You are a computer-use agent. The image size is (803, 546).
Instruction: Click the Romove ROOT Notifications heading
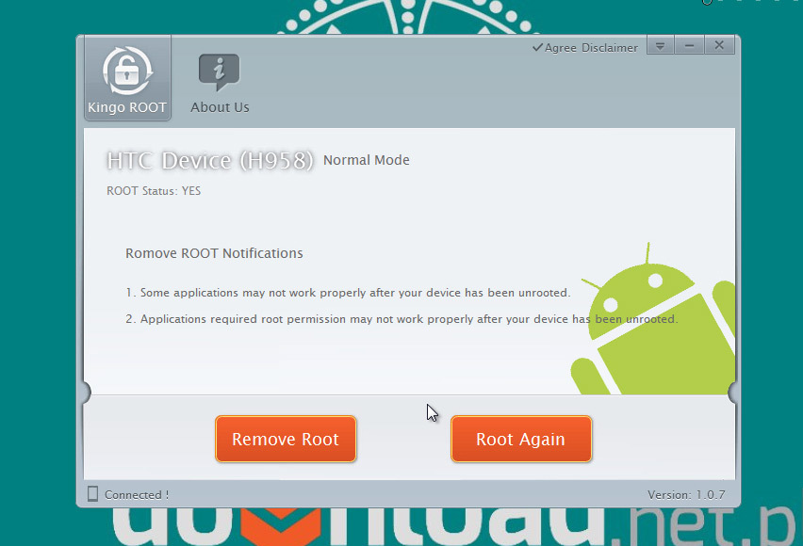pyautogui.click(x=214, y=253)
